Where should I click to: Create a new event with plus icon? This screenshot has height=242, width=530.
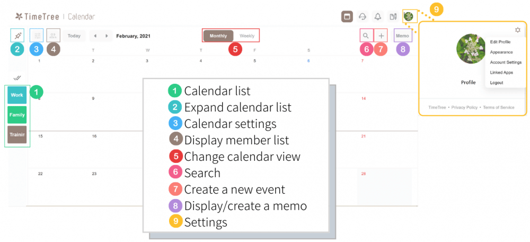coord(381,36)
